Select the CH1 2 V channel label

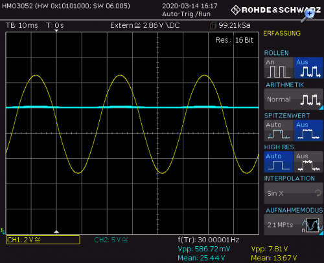[43, 240]
